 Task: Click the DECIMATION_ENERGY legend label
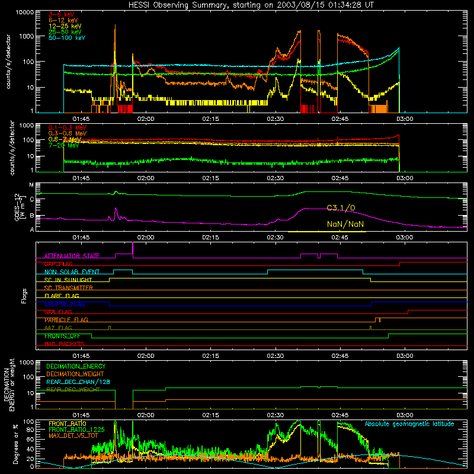(76, 366)
